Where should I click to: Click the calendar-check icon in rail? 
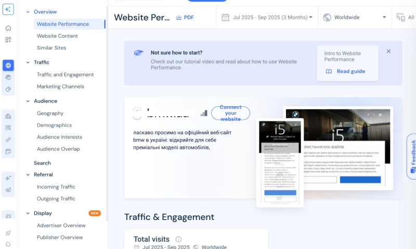(x=8, y=151)
